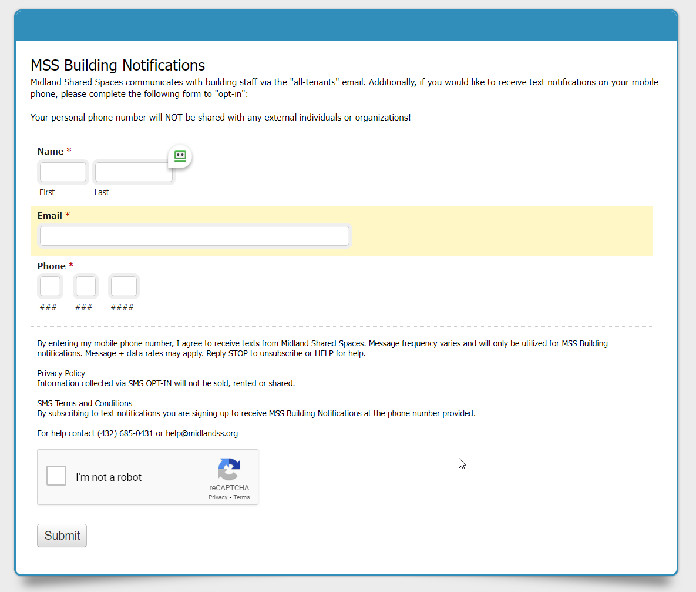Click the '####' label under phone field
The height and width of the screenshot is (592, 696).
[x=122, y=307]
